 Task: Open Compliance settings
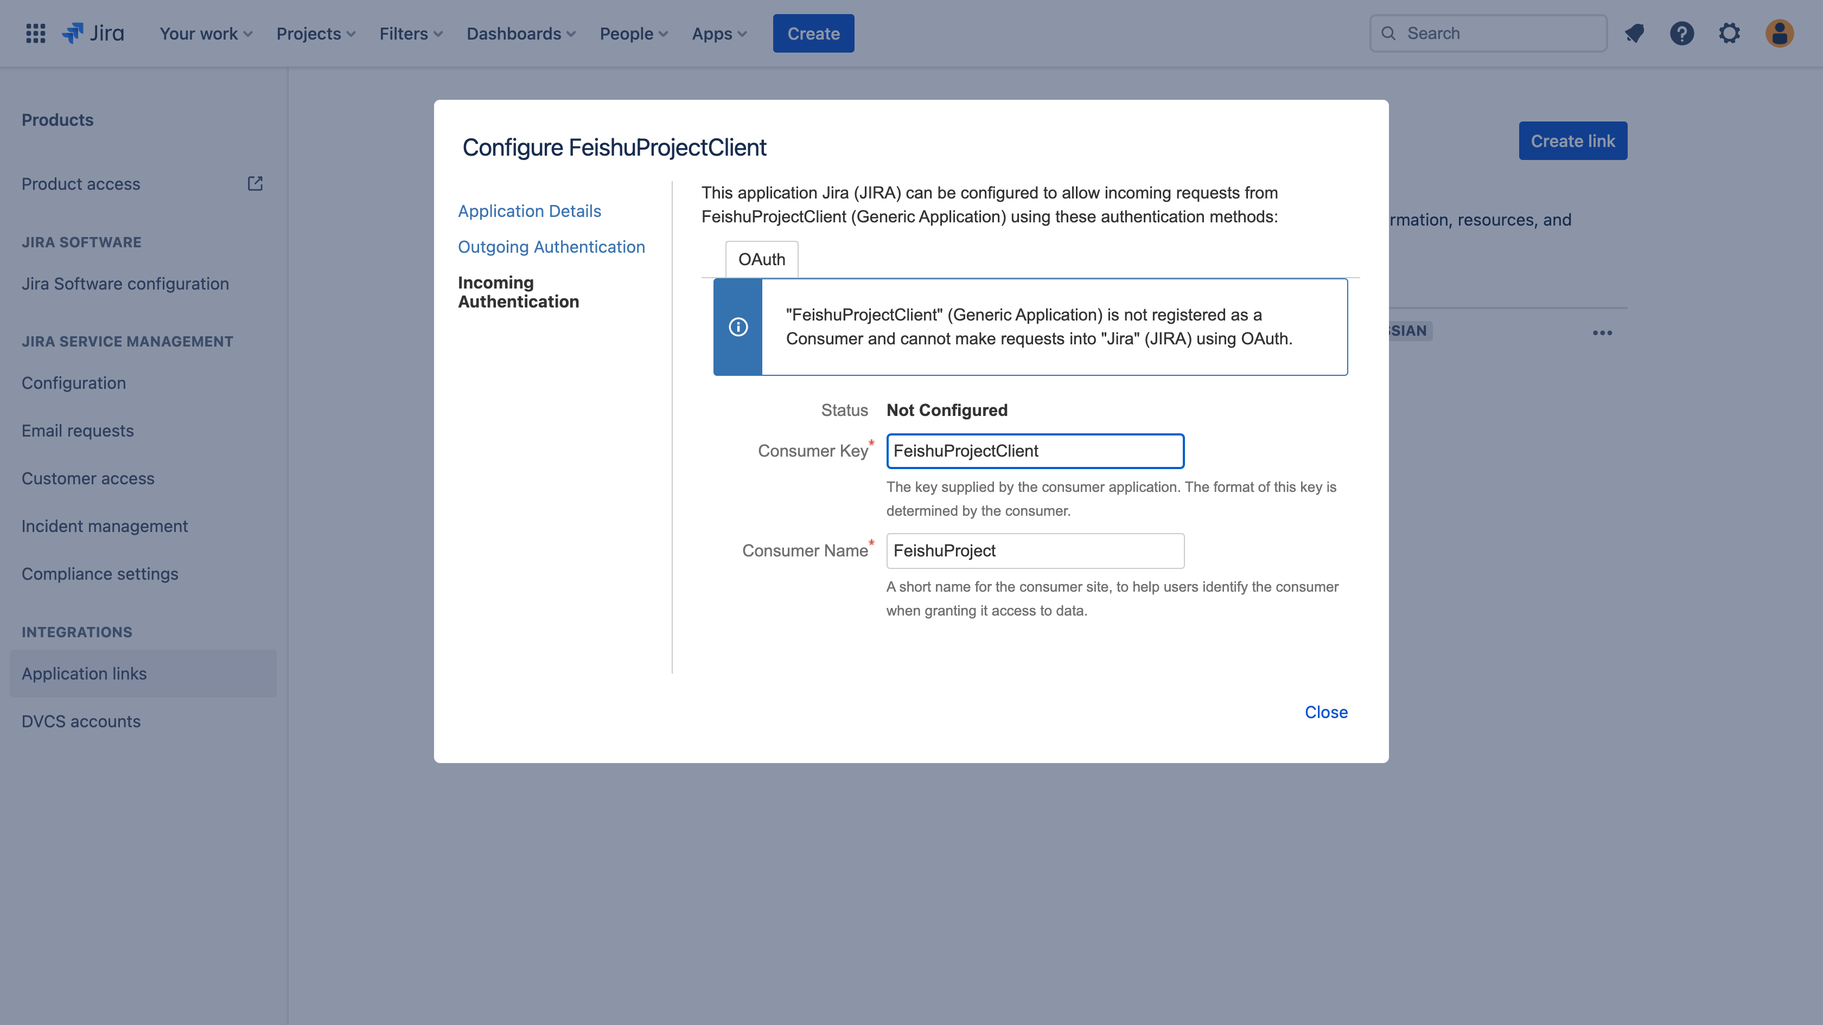tap(100, 574)
